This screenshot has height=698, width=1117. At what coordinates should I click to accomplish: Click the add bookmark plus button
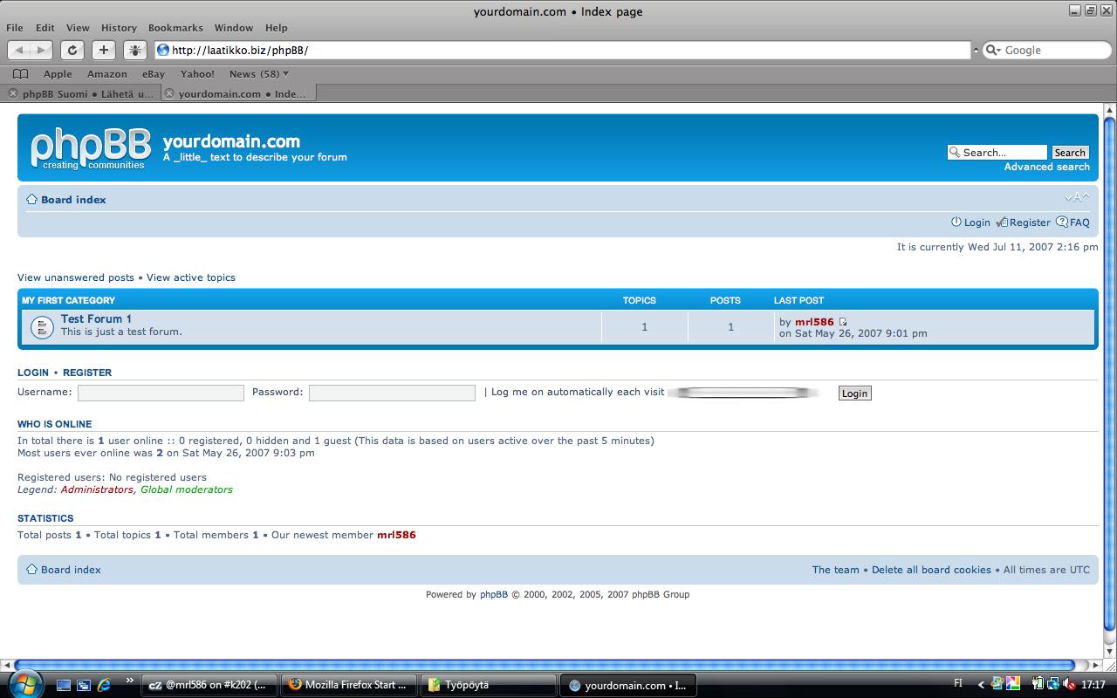click(x=103, y=50)
